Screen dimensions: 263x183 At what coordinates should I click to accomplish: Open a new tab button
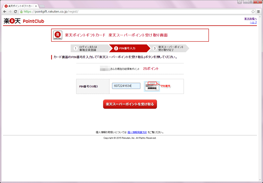pos(42,6)
